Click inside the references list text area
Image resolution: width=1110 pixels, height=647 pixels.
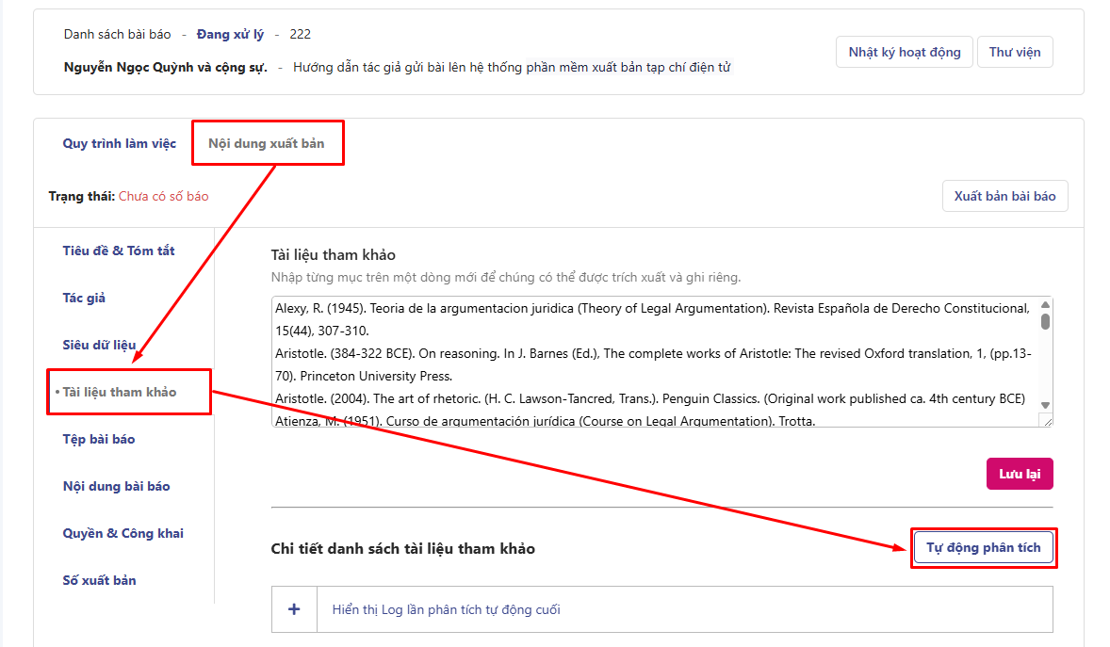(650, 363)
